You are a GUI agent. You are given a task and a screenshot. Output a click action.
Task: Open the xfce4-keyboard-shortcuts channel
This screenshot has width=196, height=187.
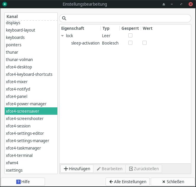31,74
